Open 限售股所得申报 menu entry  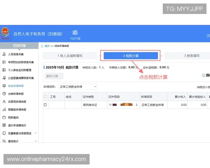click(x=17, y=110)
